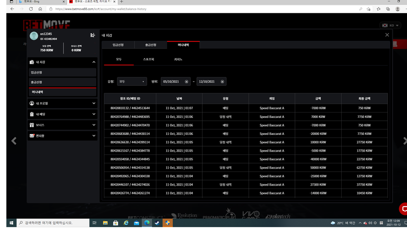
Task: Clear the 05/10/2021 start date
Action: pyautogui.click(x=186, y=81)
